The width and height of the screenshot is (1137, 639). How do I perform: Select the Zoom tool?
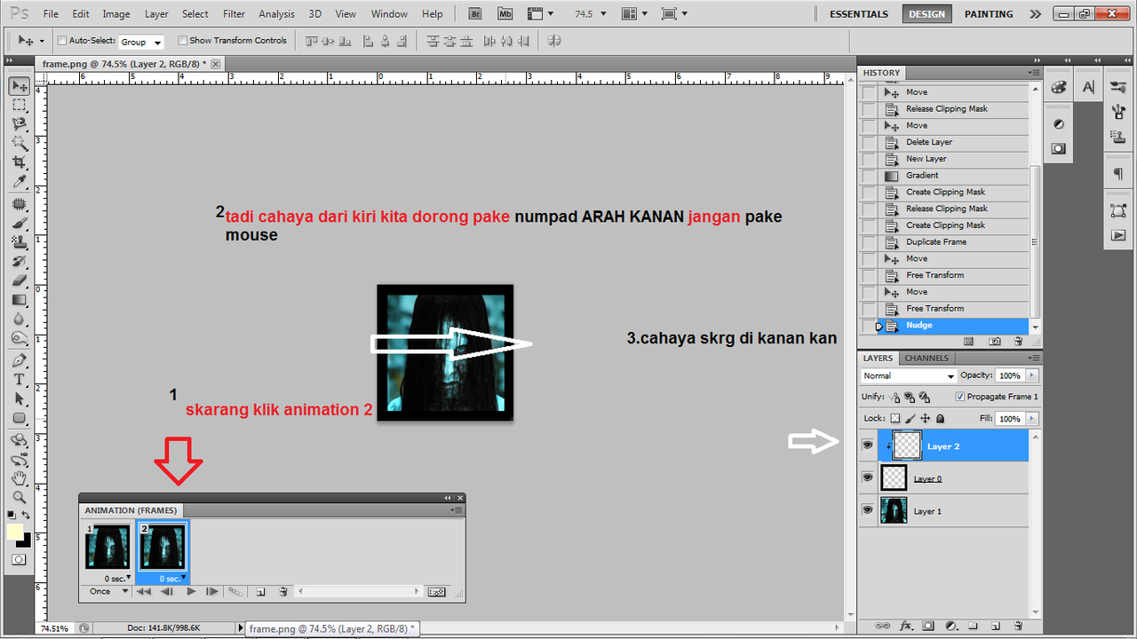(20, 497)
